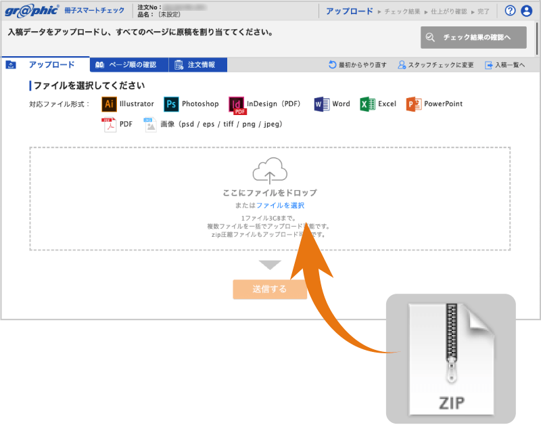
Task: Click the cloud upload icon in drop zone
Action: coord(270,171)
